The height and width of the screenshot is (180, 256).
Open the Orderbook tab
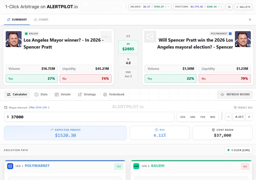[114, 94]
